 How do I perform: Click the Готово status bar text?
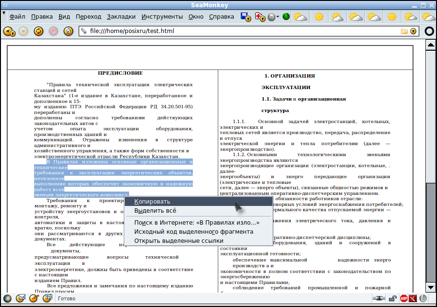tap(67, 299)
